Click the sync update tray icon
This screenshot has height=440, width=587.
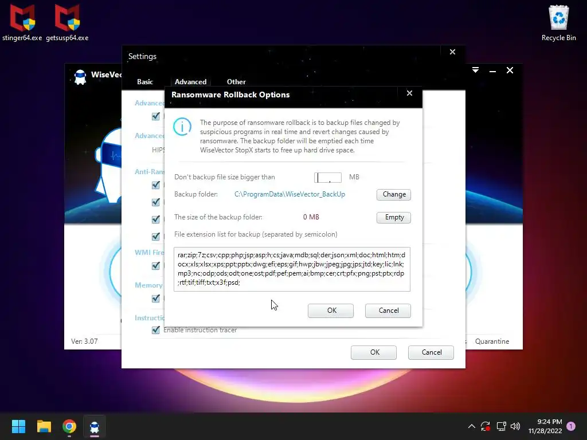pyautogui.click(x=486, y=426)
